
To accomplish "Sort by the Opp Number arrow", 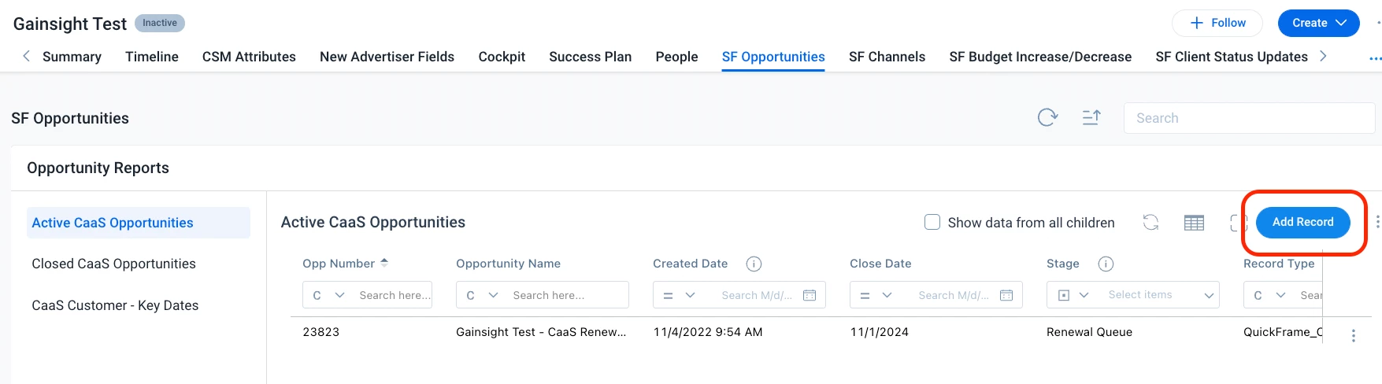I will [384, 263].
